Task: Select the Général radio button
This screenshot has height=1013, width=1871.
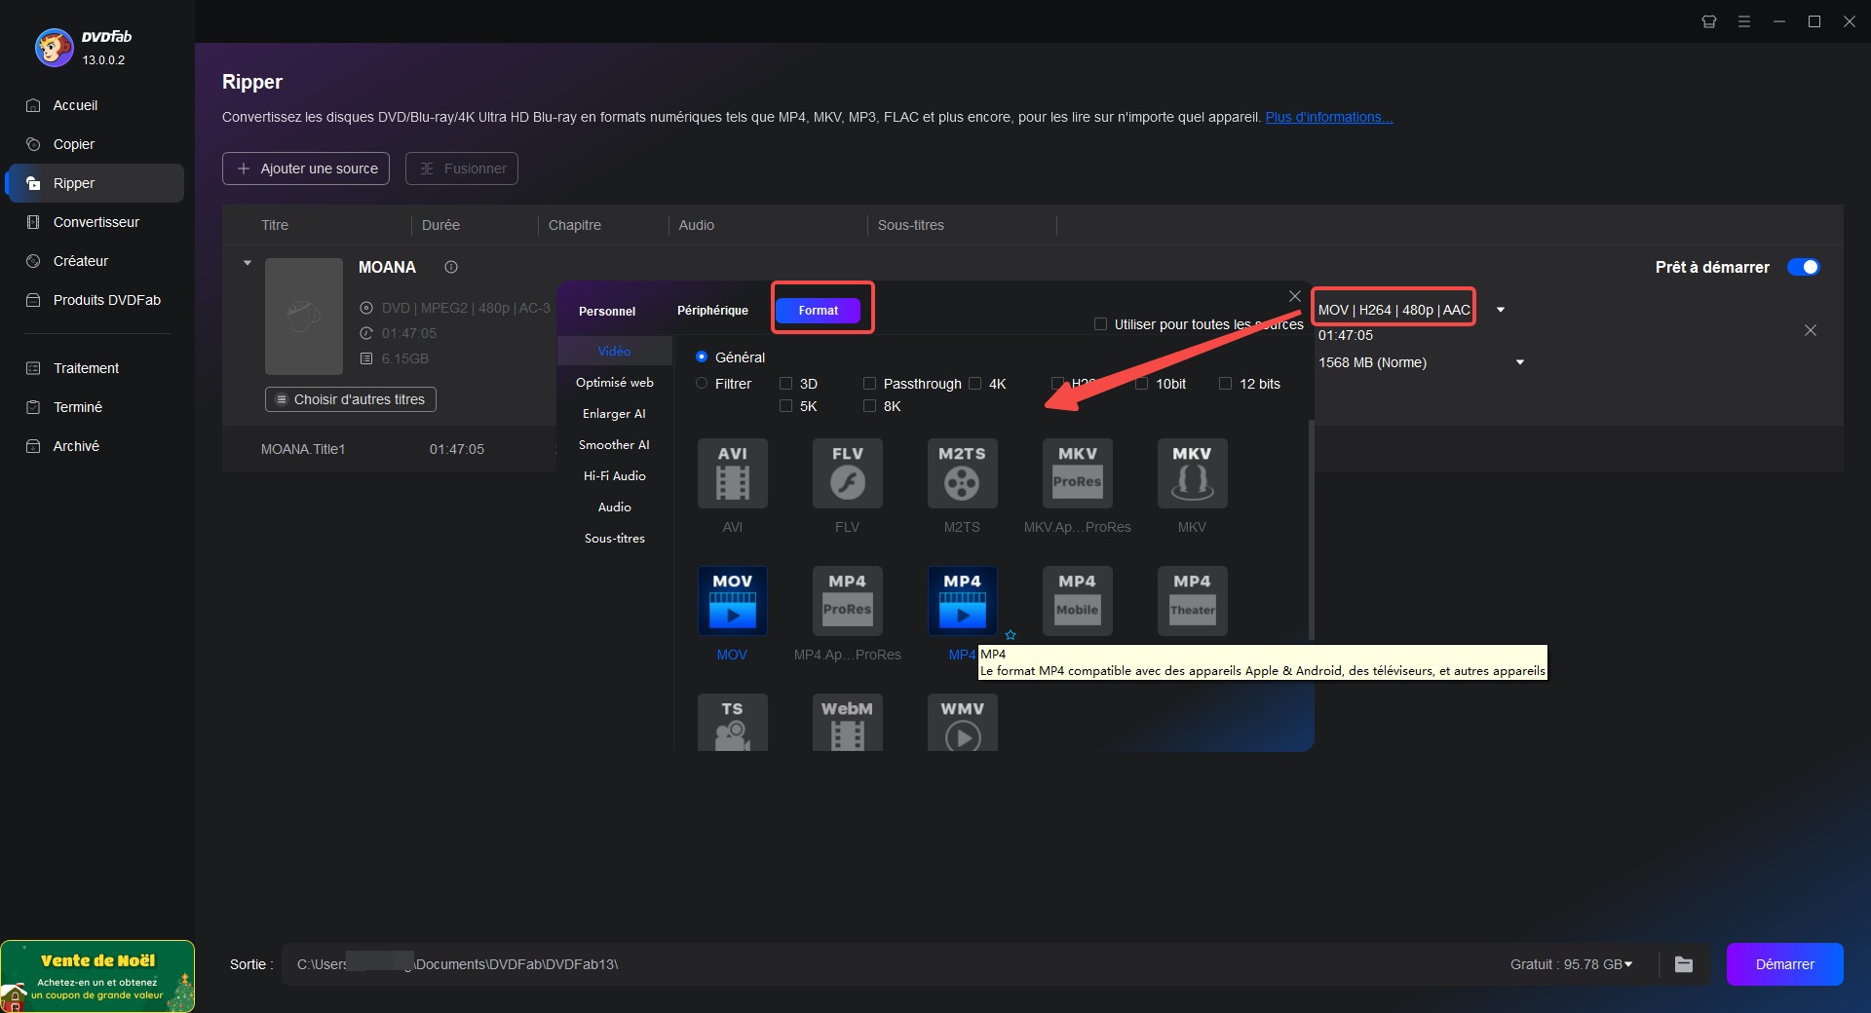Action: click(x=702, y=357)
